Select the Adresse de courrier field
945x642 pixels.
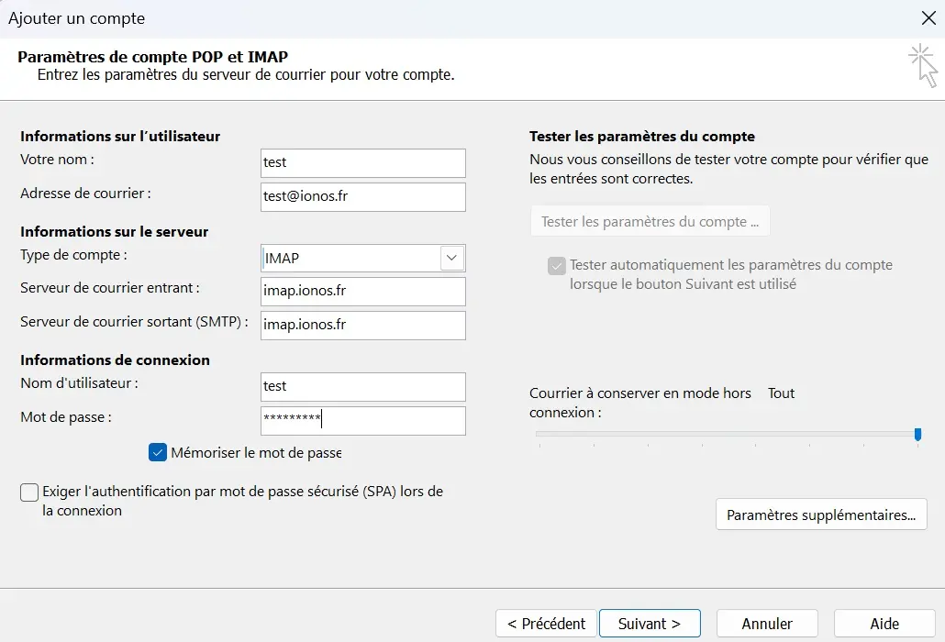[x=362, y=196]
